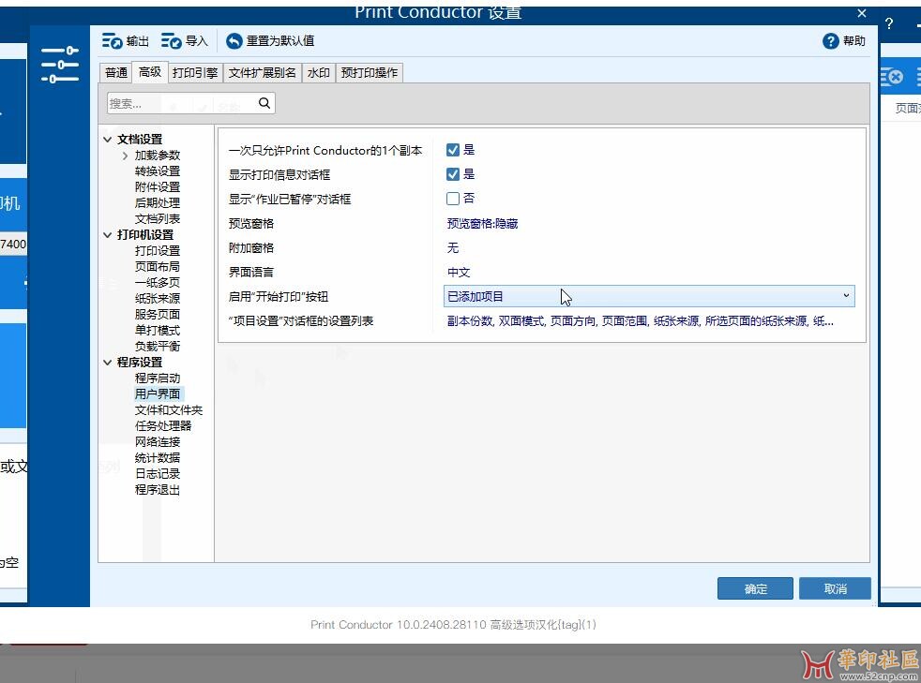Select 服务页面 in the tree

(x=158, y=315)
